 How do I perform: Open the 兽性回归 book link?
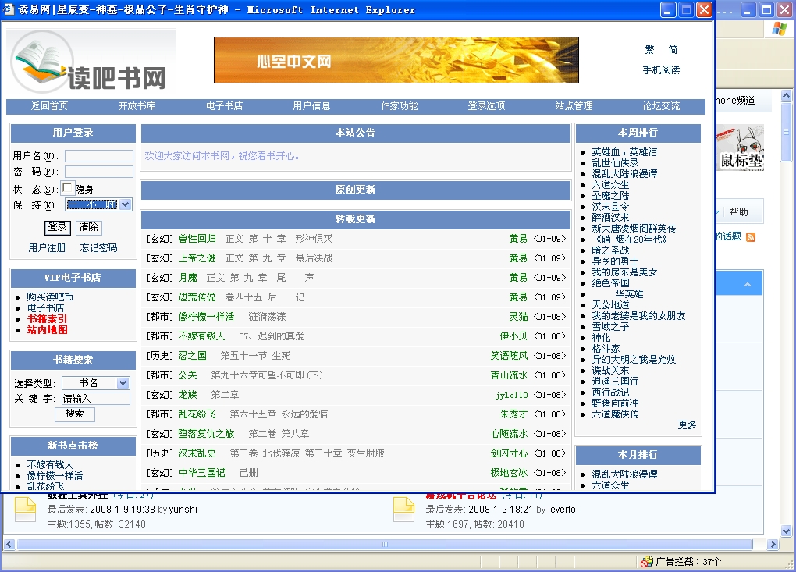[197, 239]
